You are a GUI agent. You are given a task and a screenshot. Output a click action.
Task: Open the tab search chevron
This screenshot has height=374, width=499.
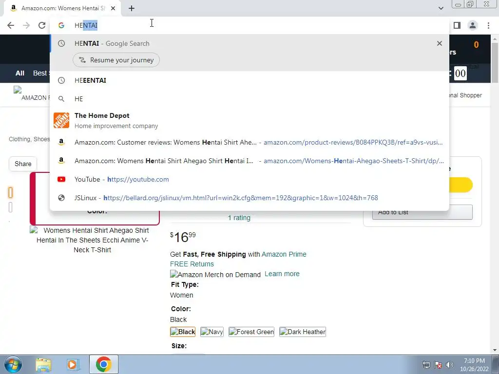[x=441, y=8]
